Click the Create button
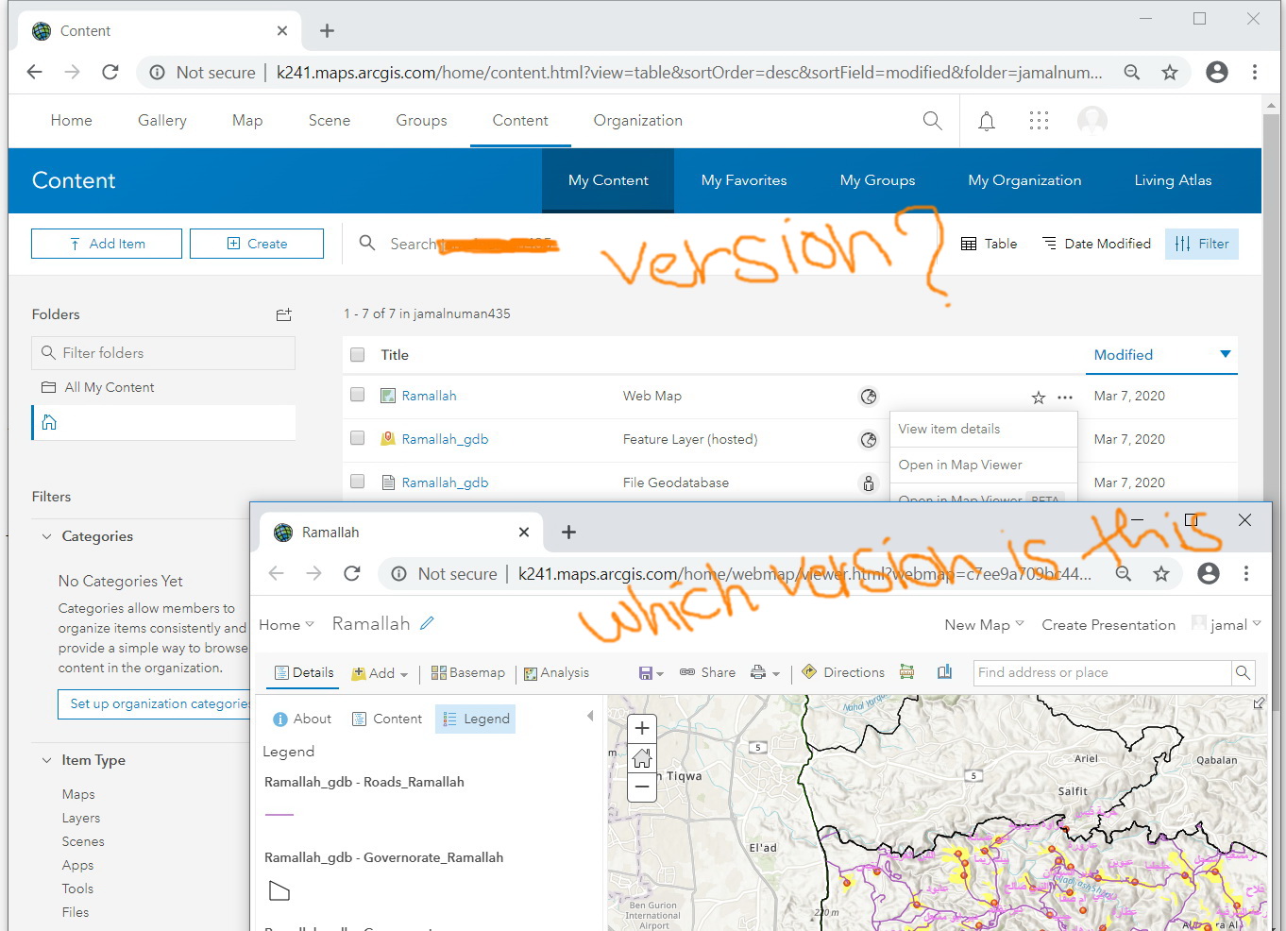The height and width of the screenshot is (931, 1286). click(x=257, y=244)
